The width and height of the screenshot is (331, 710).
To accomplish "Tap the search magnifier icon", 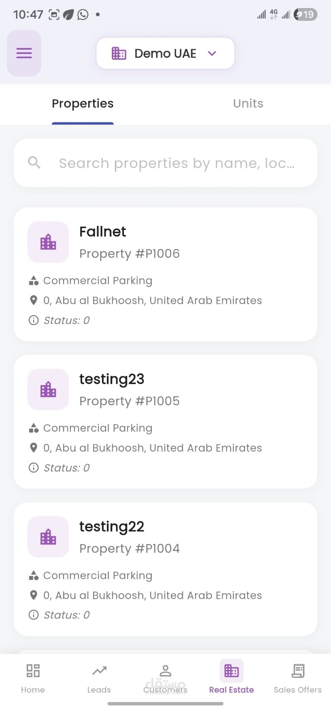I will coord(34,163).
